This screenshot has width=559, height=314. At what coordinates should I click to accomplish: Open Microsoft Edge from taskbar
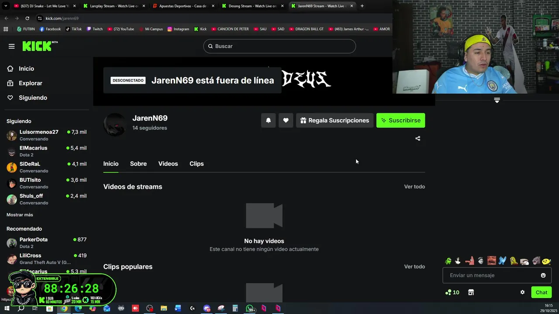pos(78,308)
